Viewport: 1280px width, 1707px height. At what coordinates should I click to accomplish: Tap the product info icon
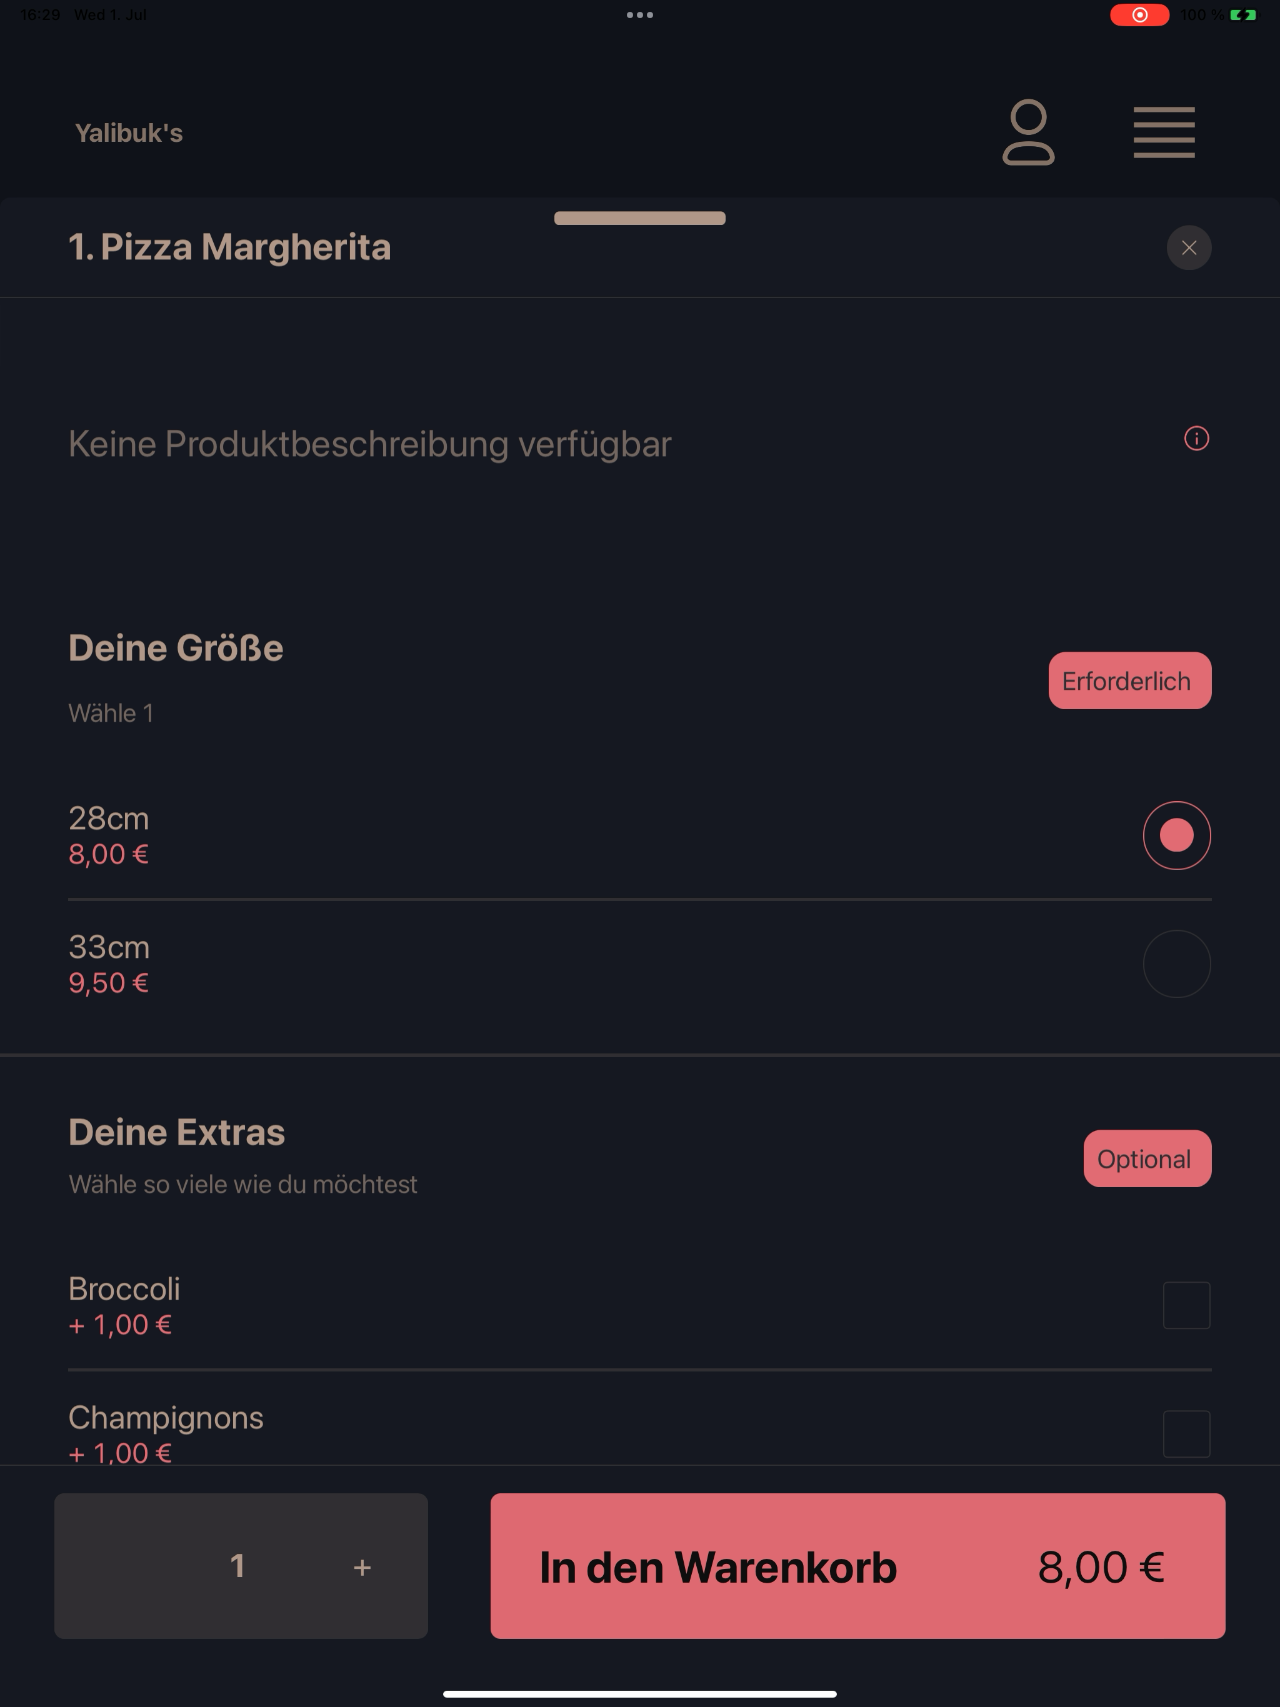[1197, 439]
